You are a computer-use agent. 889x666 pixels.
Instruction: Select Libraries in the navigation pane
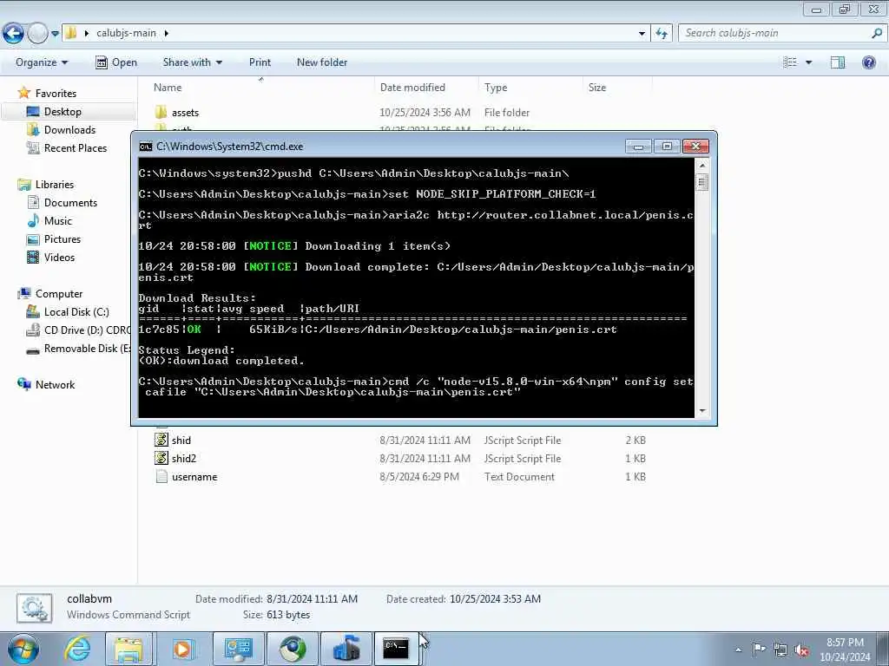tap(55, 185)
